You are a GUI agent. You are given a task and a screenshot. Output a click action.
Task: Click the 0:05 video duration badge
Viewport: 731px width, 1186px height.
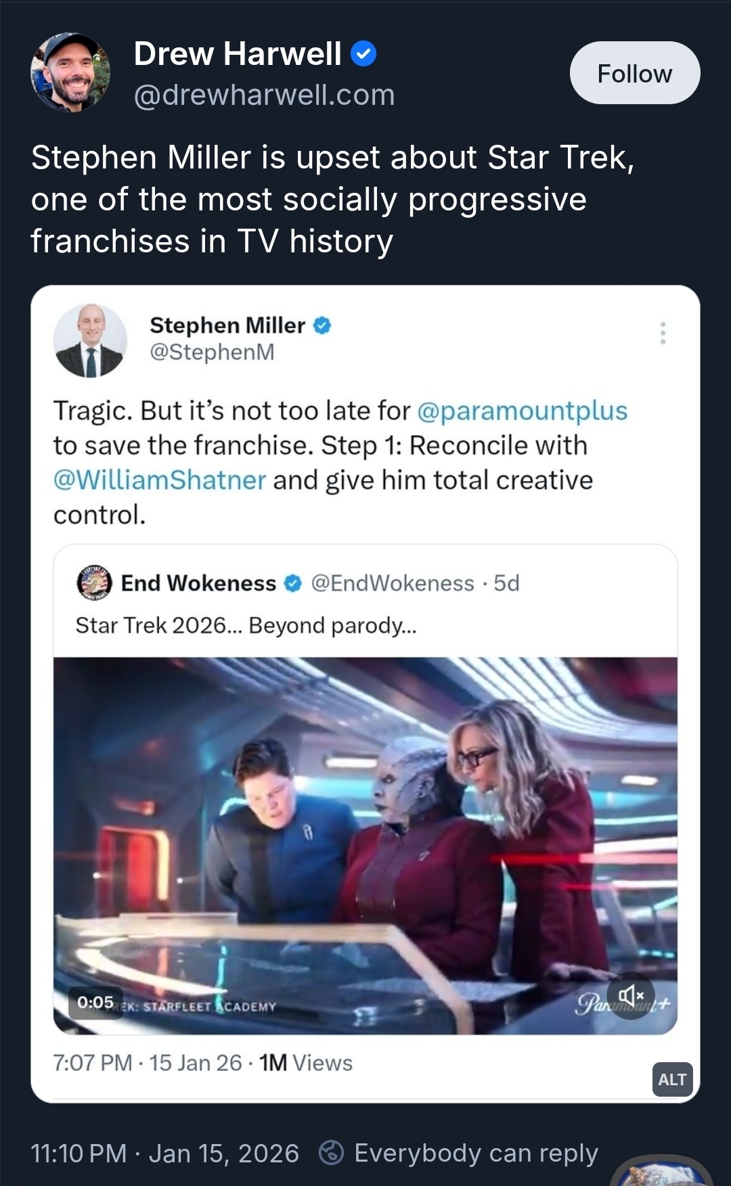(95, 1002)
